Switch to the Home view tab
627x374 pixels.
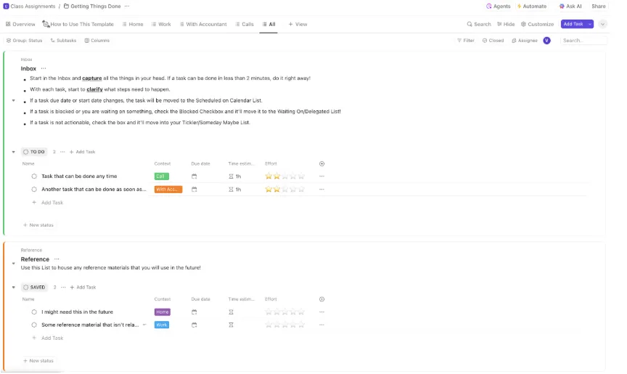[x=133, y=25]
